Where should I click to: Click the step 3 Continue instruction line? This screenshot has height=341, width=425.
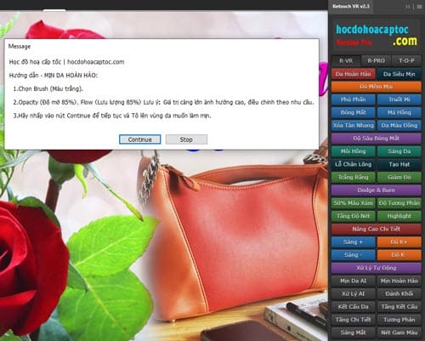tap(112, 116)
